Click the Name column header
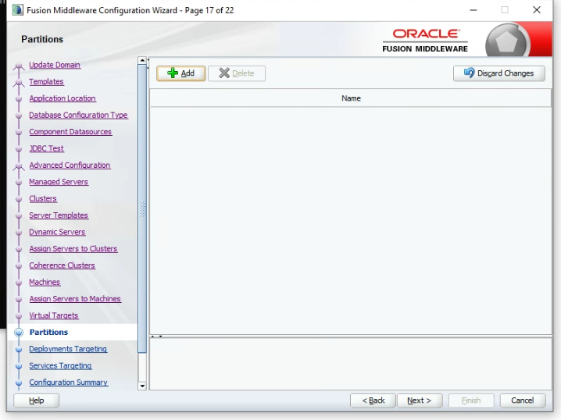Image resolution: width=561 pixels, height=420 pixels. [351, 98]
